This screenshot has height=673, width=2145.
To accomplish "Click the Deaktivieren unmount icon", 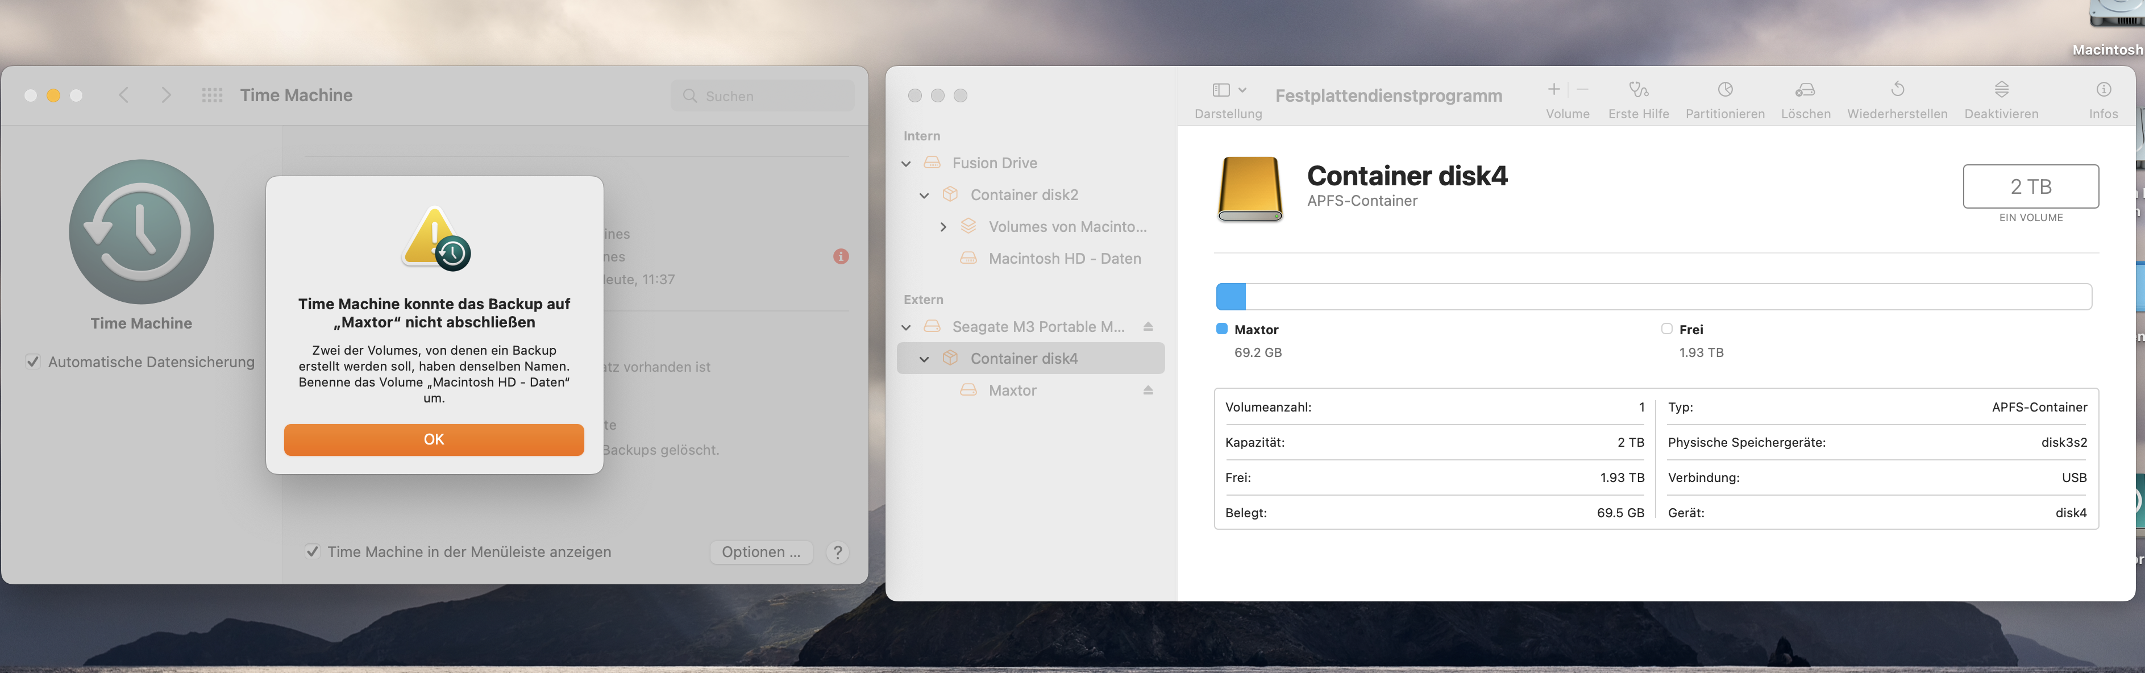I will pos(2001,90).
